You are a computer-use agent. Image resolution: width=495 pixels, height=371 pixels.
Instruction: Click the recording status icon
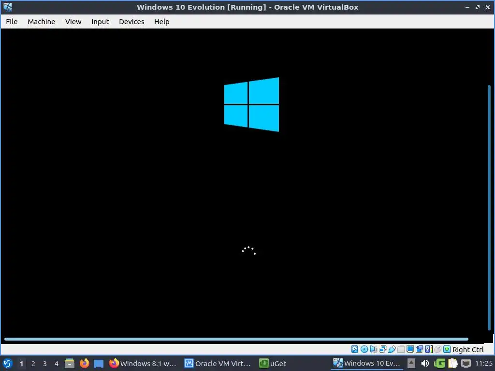click(419, 349)
